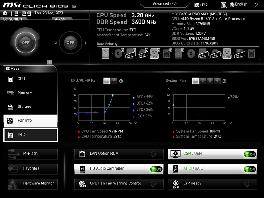Image resolution: width=264 pixels, height=198 pixels.
Task: Toggle the A-XMP OFF knob
Action: (71, 43)
